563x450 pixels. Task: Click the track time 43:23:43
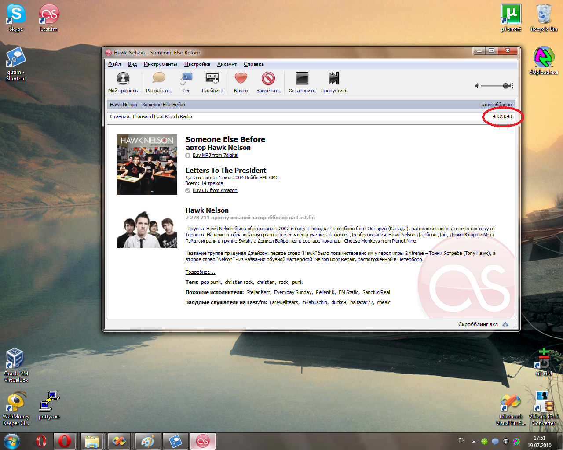pos(502,116)
